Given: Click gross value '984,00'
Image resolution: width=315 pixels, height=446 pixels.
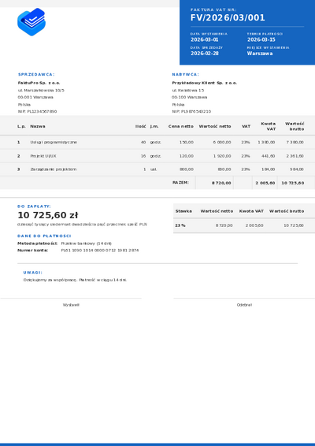Looking at the screenshot, I should click(x=297, y=169).
